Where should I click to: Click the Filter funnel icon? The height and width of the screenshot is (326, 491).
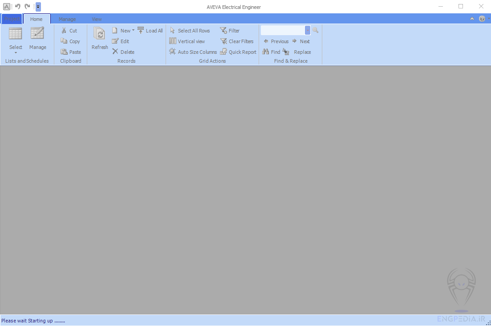pyautogui.click(x=223, y=30)
